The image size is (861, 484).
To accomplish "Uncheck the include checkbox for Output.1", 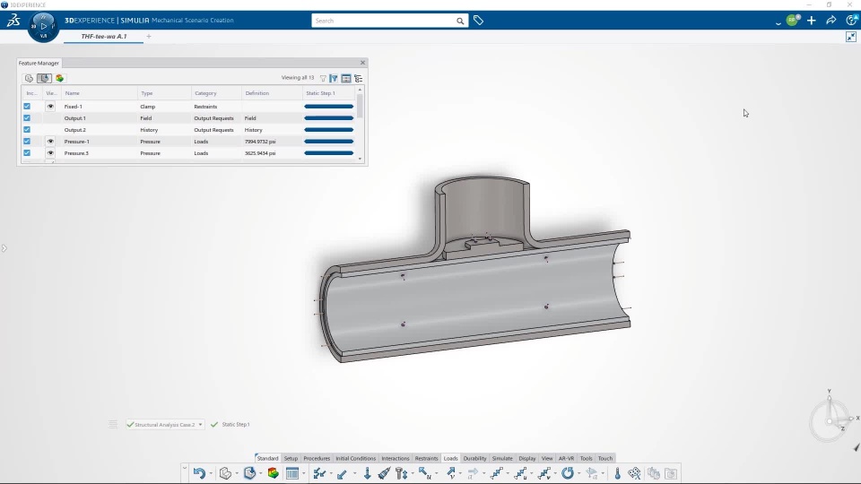I will (x=27, y=118).
